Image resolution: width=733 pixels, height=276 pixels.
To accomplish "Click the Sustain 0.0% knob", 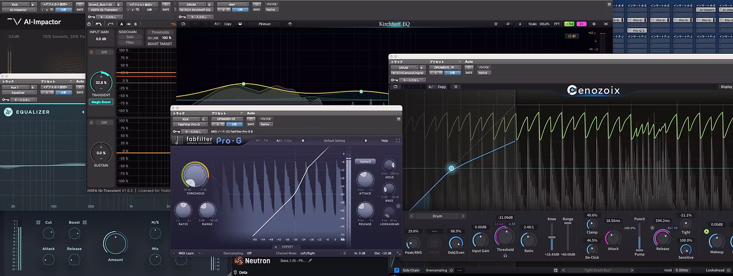I will [101, 152].
